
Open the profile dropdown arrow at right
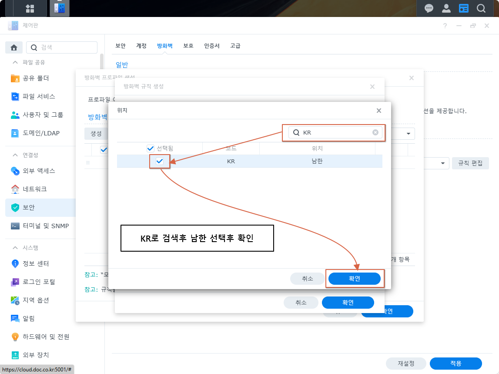(409, 134)
